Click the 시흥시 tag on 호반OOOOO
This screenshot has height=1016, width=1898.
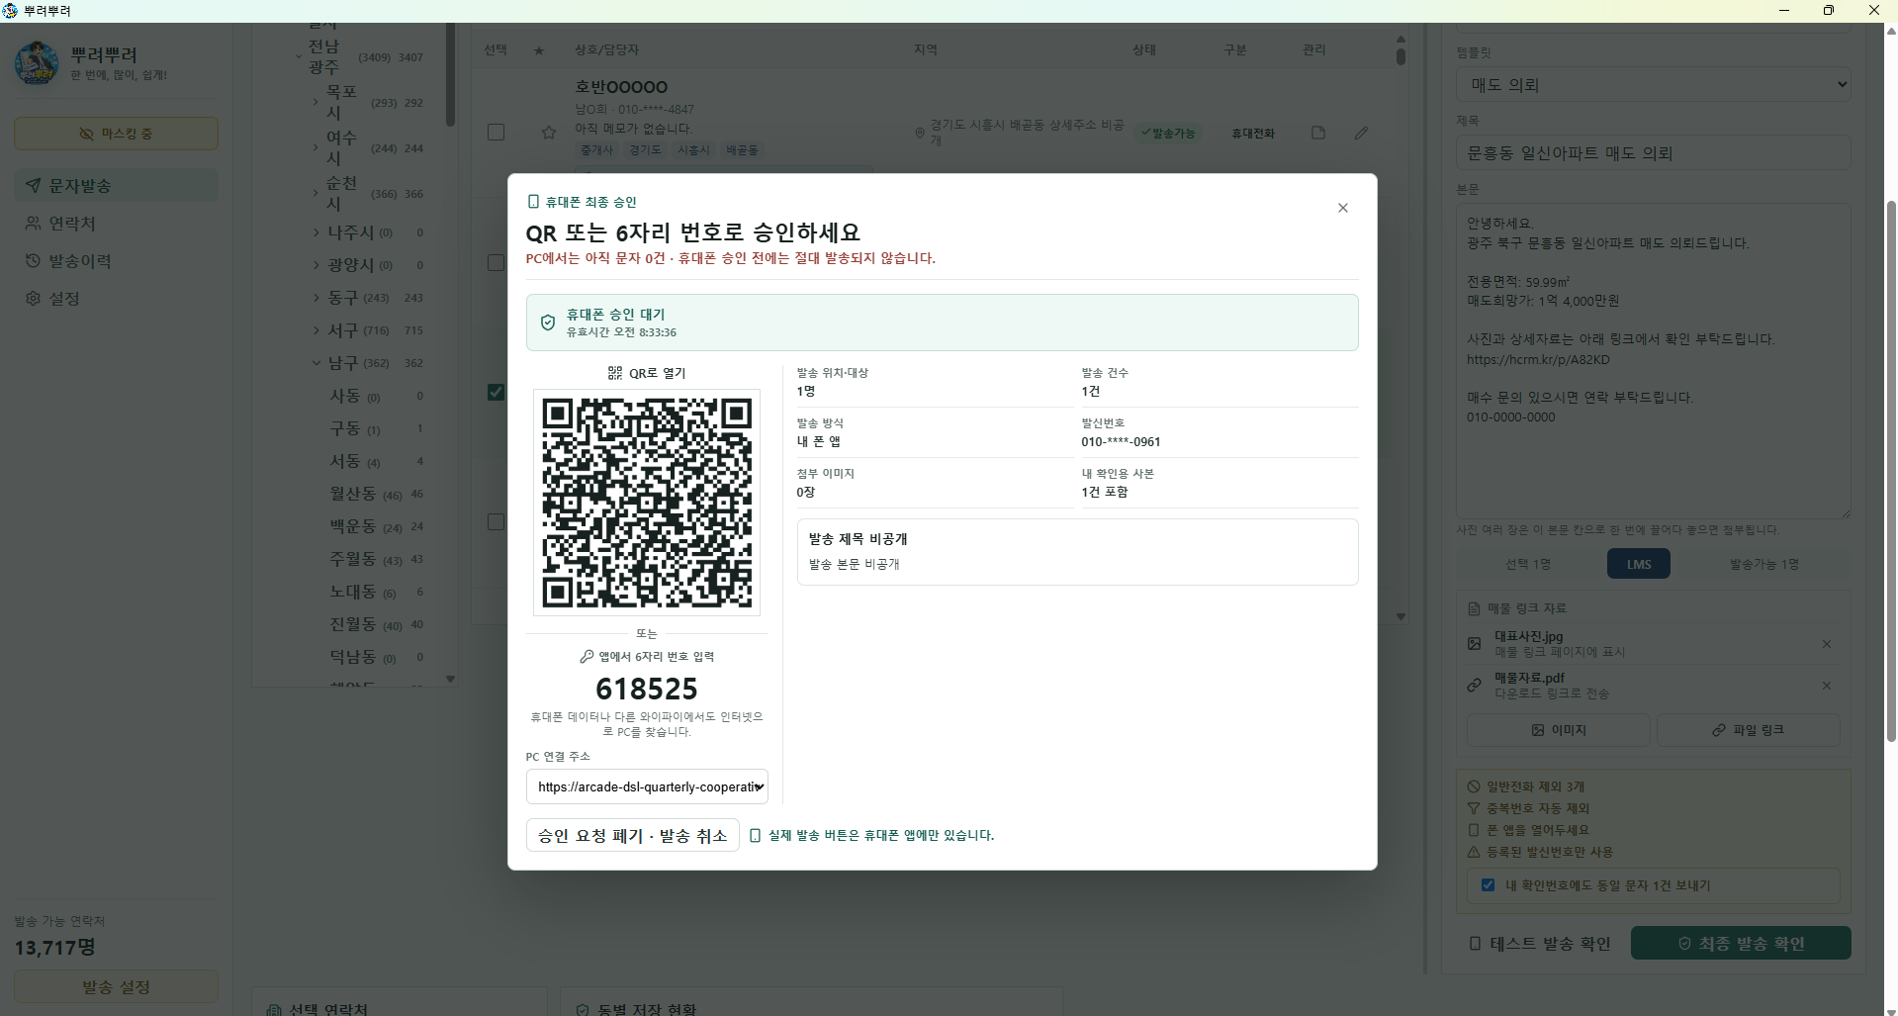693,150
